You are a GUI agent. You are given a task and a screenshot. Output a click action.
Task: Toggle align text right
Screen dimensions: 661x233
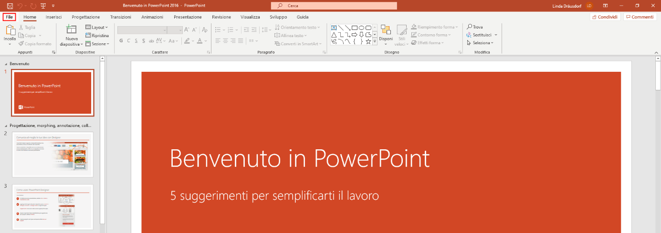[x=234, y=41]
